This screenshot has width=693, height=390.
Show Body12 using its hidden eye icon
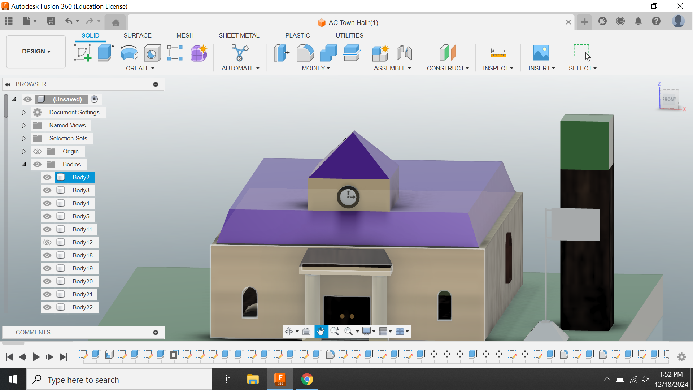click(x=47, y=242)
